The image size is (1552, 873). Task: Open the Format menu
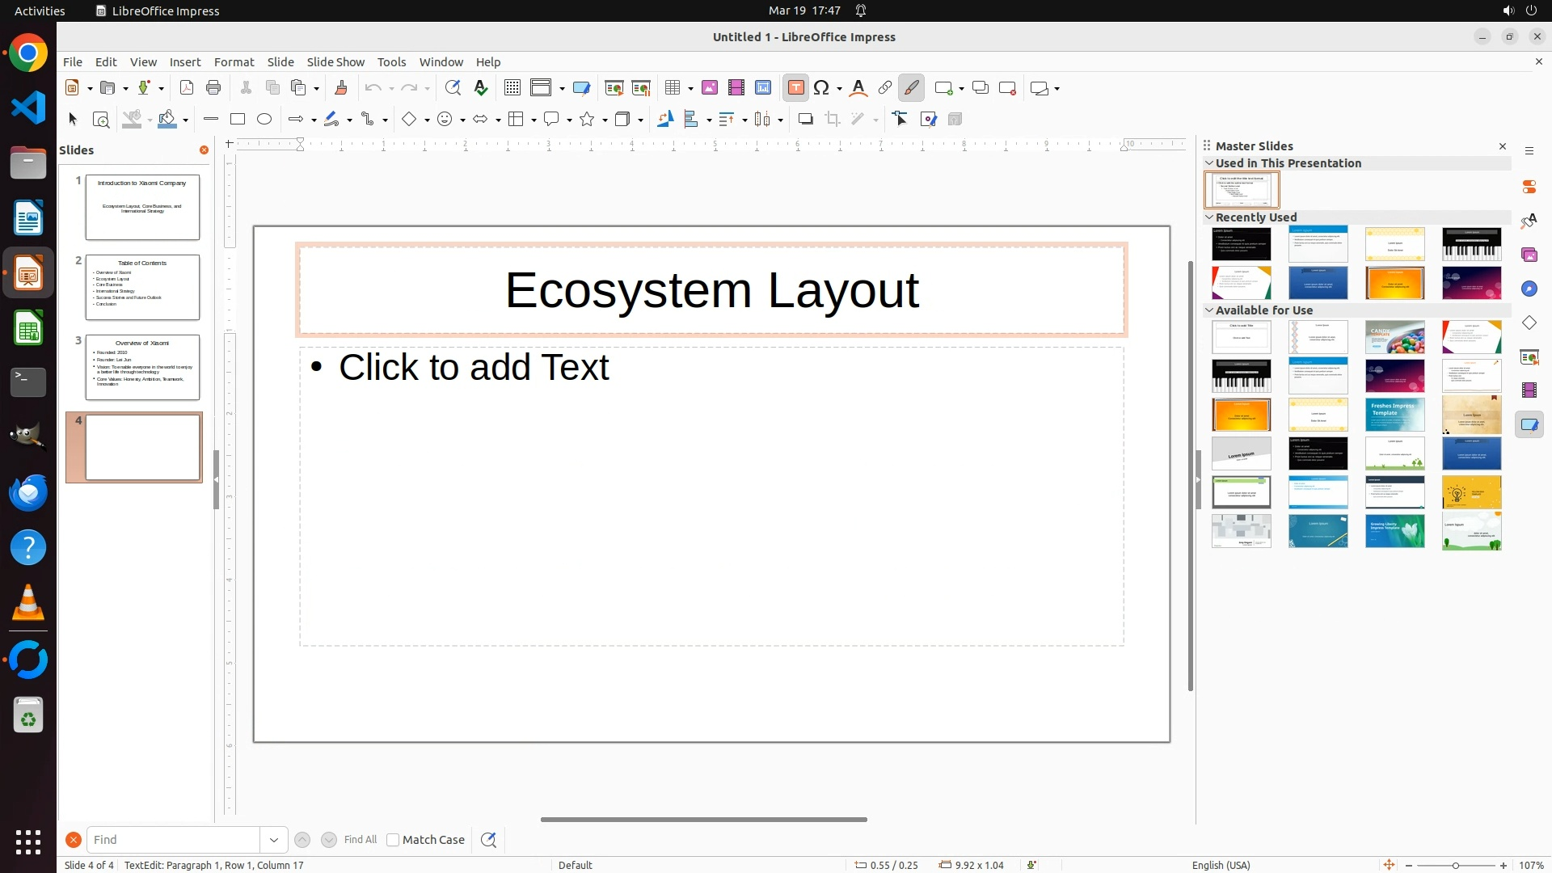point(234,62)
